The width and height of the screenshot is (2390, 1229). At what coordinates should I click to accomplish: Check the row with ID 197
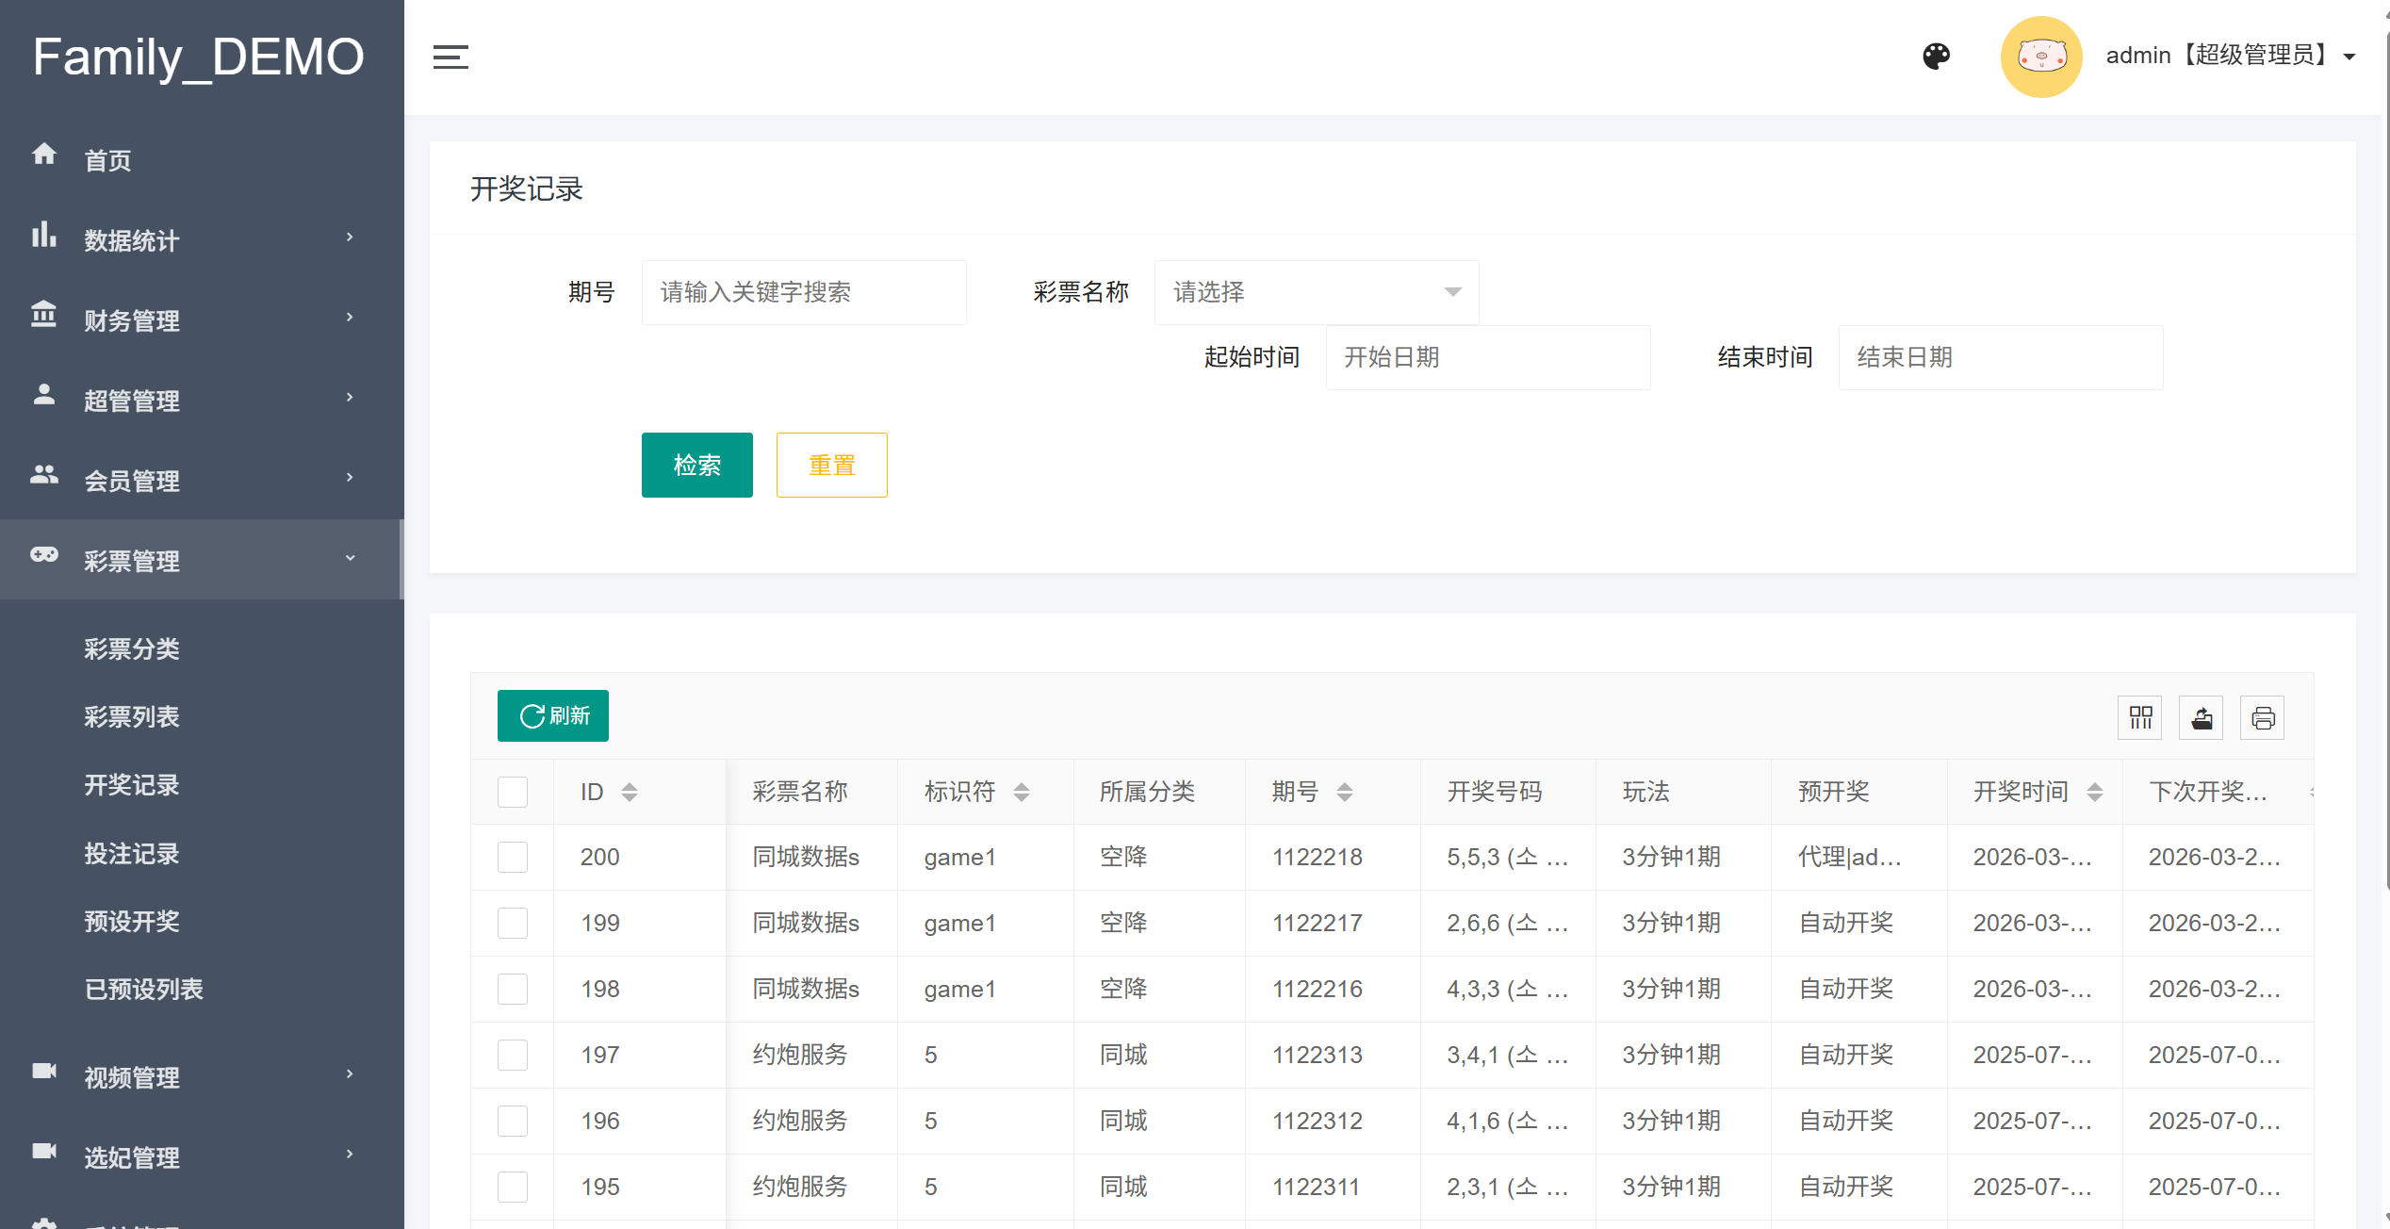pyautogui.click(x=513, y=1055)
